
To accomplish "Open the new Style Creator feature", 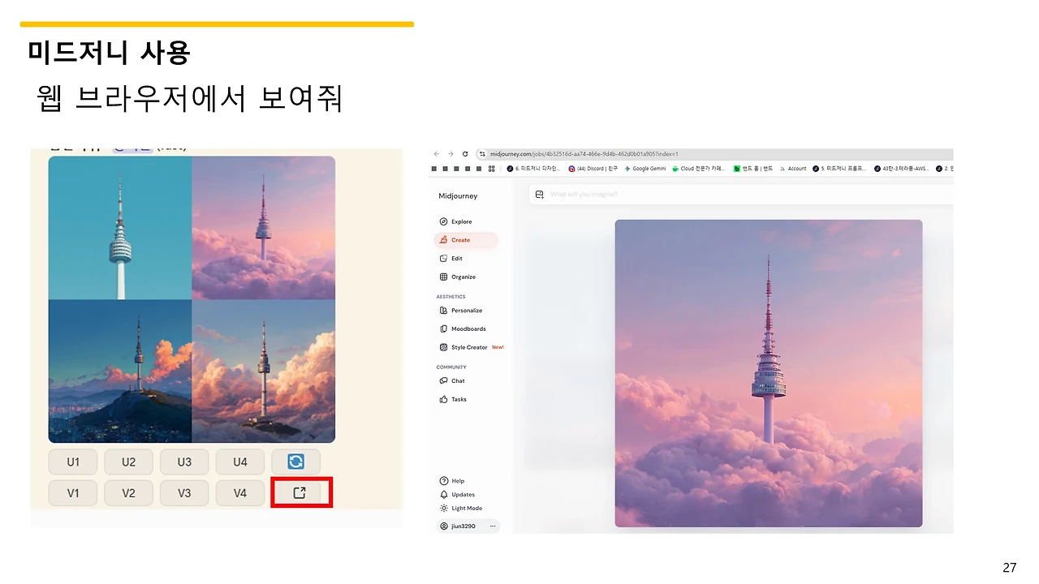I will 469,346.
